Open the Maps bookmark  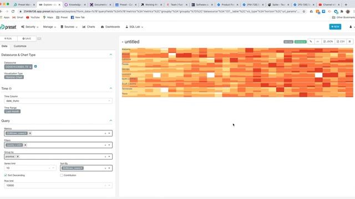pyautogui.click(x=48, y=17)
